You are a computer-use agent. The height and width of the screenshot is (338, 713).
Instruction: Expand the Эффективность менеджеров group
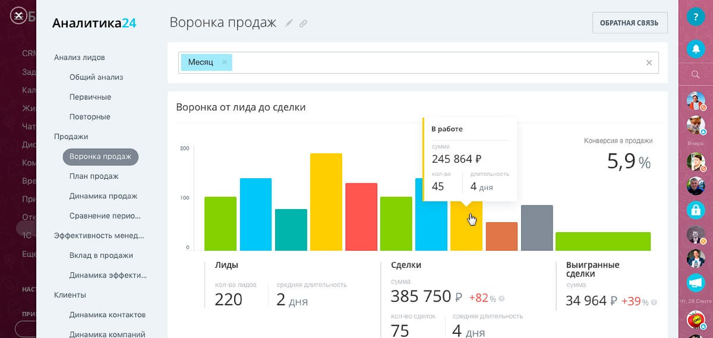point(99,236)
